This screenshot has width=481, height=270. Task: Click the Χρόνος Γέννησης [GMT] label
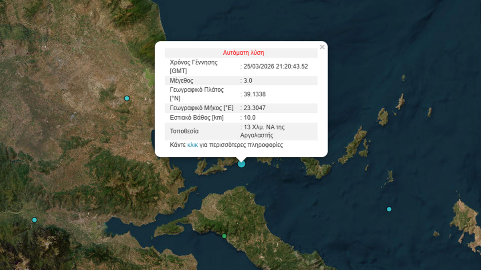coord(194,66)
